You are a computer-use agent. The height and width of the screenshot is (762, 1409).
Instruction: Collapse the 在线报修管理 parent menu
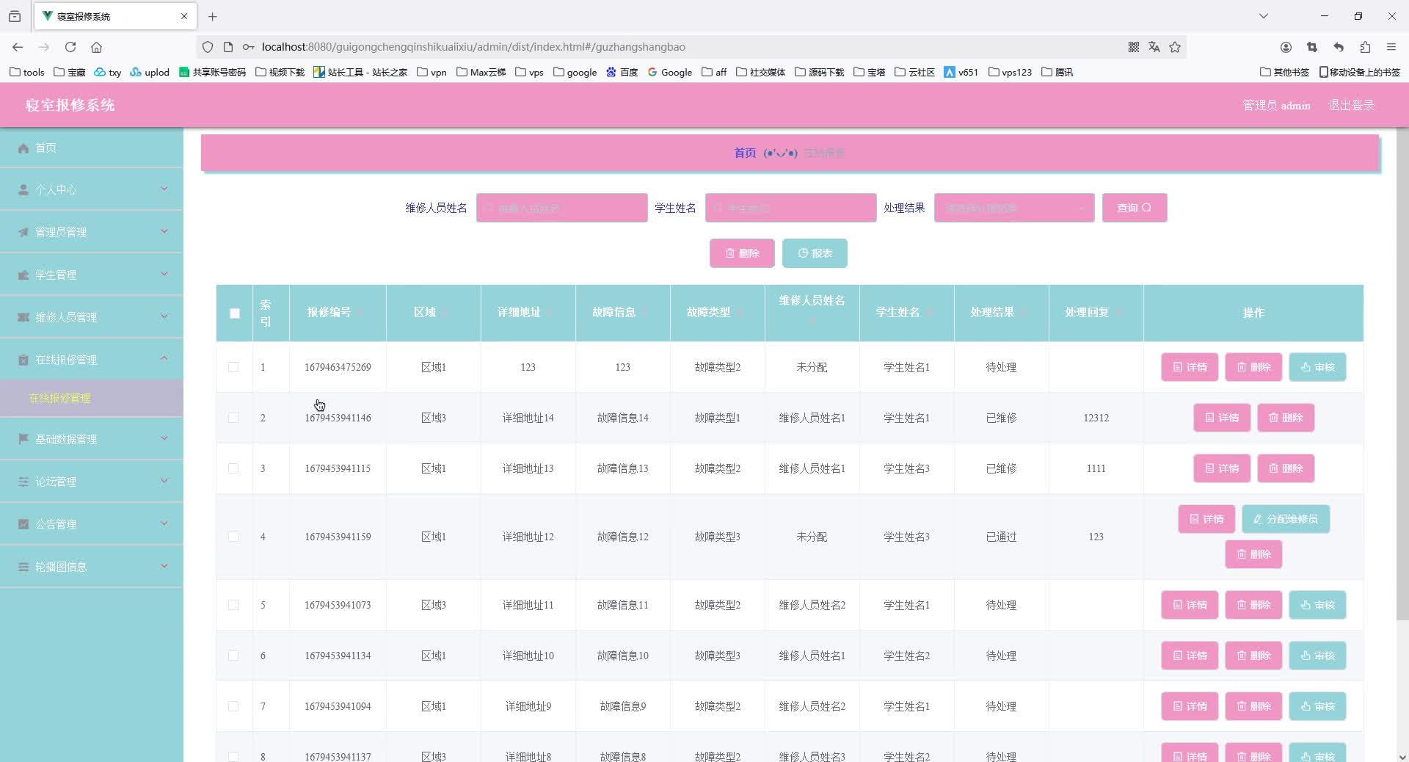click(92, 360)
